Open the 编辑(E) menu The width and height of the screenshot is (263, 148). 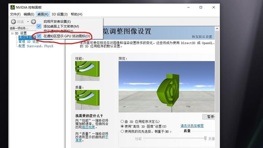29,14
